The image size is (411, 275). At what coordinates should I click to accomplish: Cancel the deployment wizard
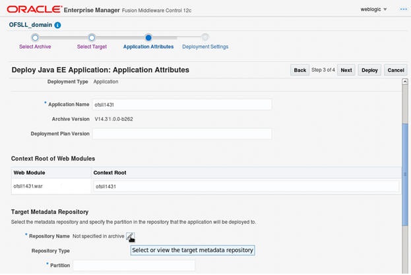pos(396,70)
